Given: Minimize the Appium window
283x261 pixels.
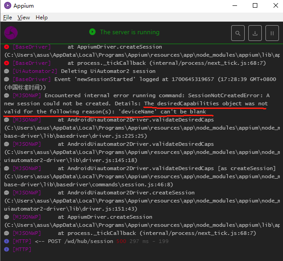Looking at the screenshot, I should coord(234,6).
